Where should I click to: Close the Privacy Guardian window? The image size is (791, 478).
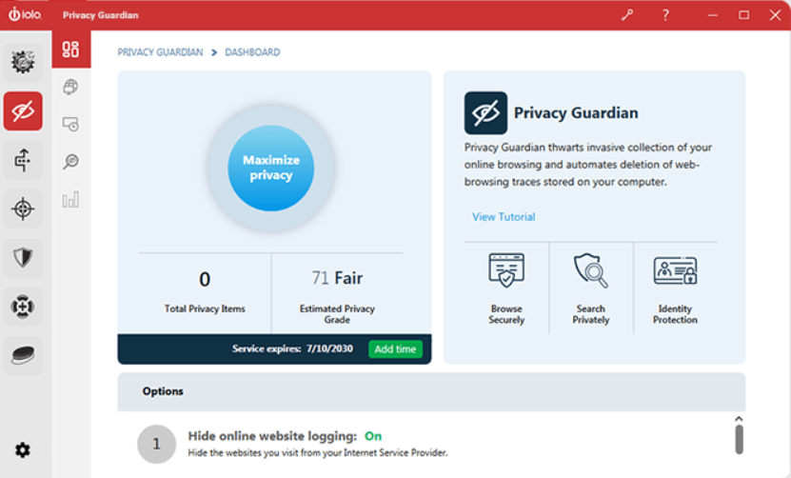[775, 15]
